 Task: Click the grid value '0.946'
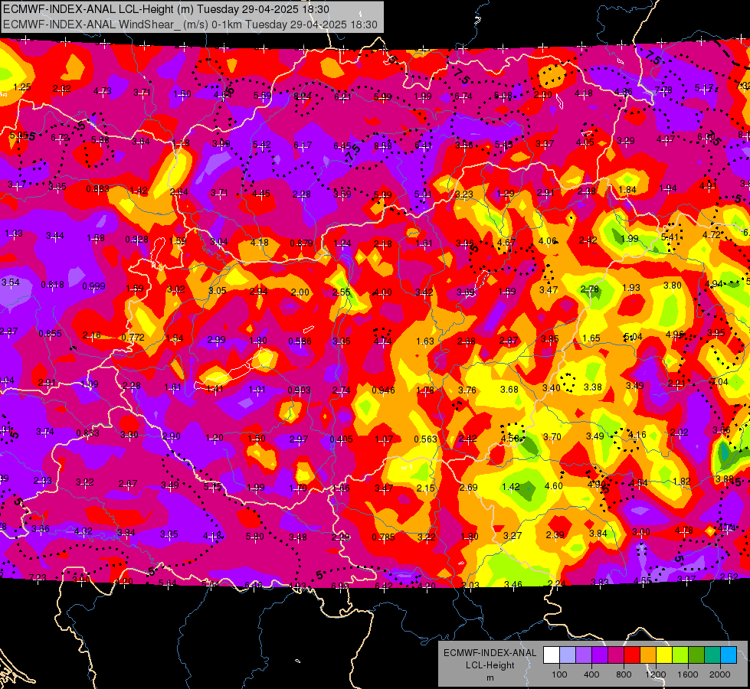coord(384,390)
